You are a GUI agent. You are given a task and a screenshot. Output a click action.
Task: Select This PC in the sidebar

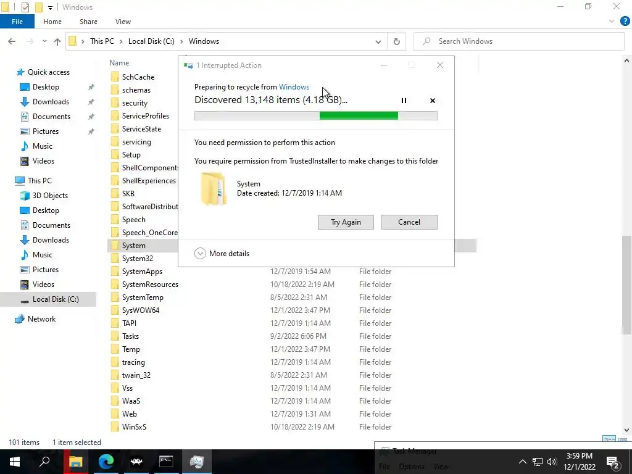pyautogui.click(x=39, y=181)
